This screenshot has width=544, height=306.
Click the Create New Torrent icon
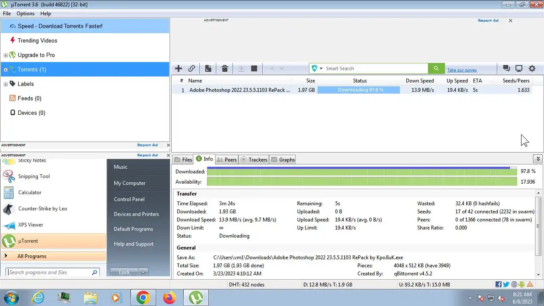click(208, 68)
